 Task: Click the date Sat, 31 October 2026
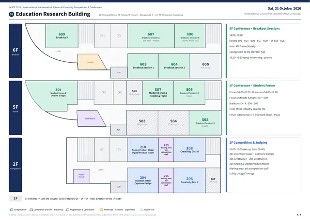284,8
